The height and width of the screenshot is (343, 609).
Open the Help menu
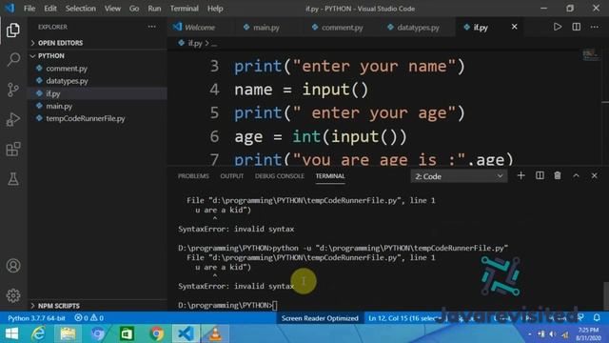coord(215,9)
